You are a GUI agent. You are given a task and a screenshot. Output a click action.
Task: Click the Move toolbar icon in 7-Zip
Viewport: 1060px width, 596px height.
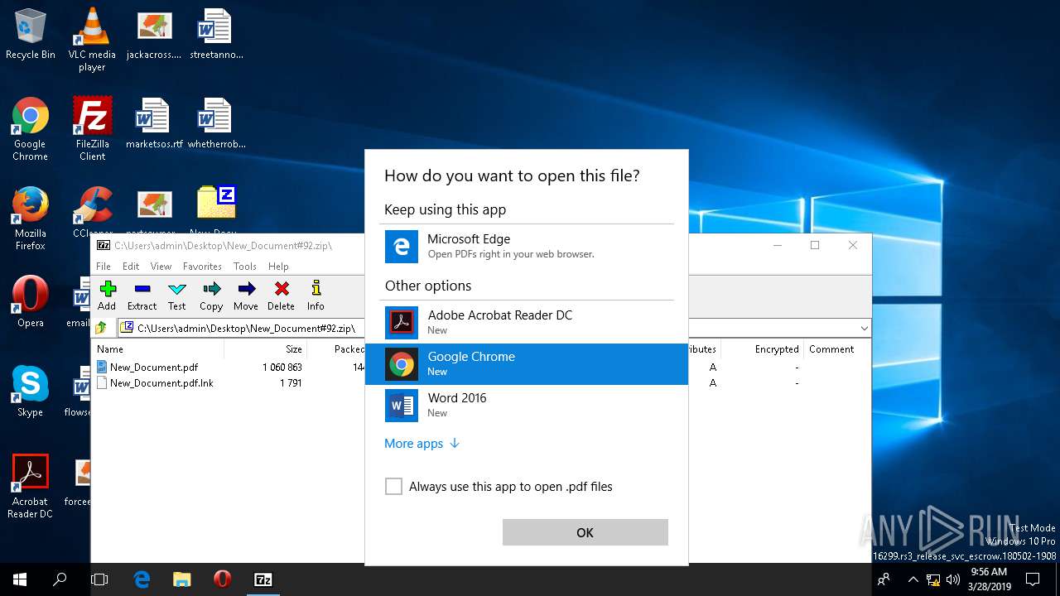pos(246,295)
